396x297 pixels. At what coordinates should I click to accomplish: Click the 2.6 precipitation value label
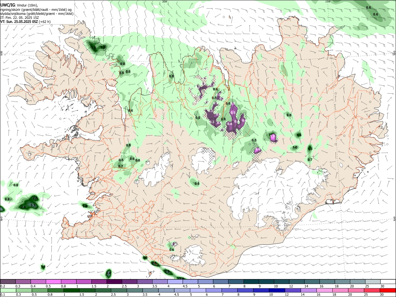click(x=35, y=198)
